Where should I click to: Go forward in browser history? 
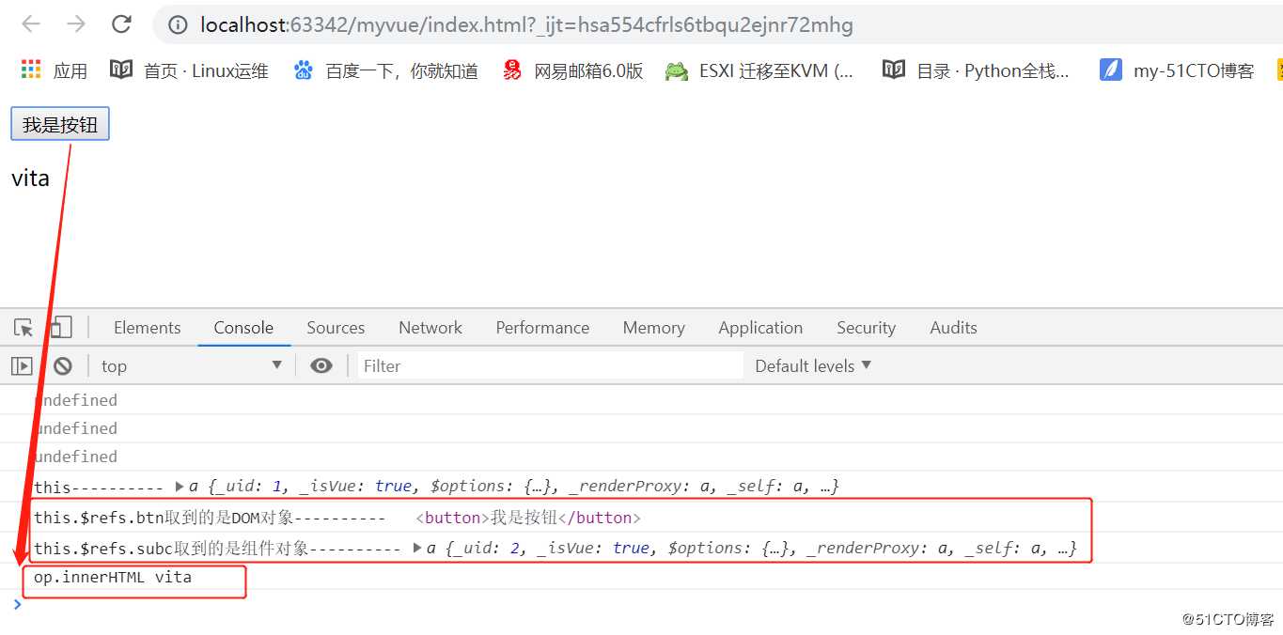(x=76, y=24)
